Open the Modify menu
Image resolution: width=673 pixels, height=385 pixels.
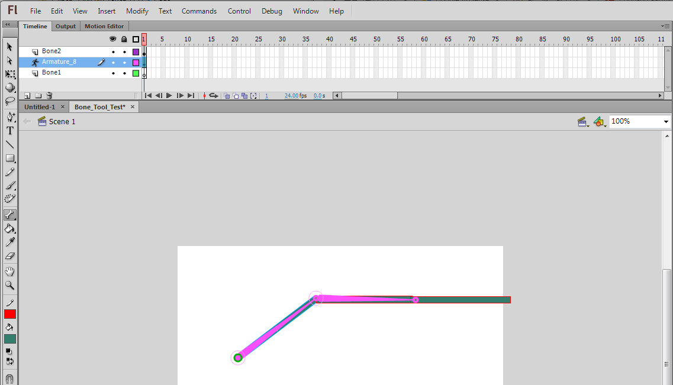click(x=137, y=11)
